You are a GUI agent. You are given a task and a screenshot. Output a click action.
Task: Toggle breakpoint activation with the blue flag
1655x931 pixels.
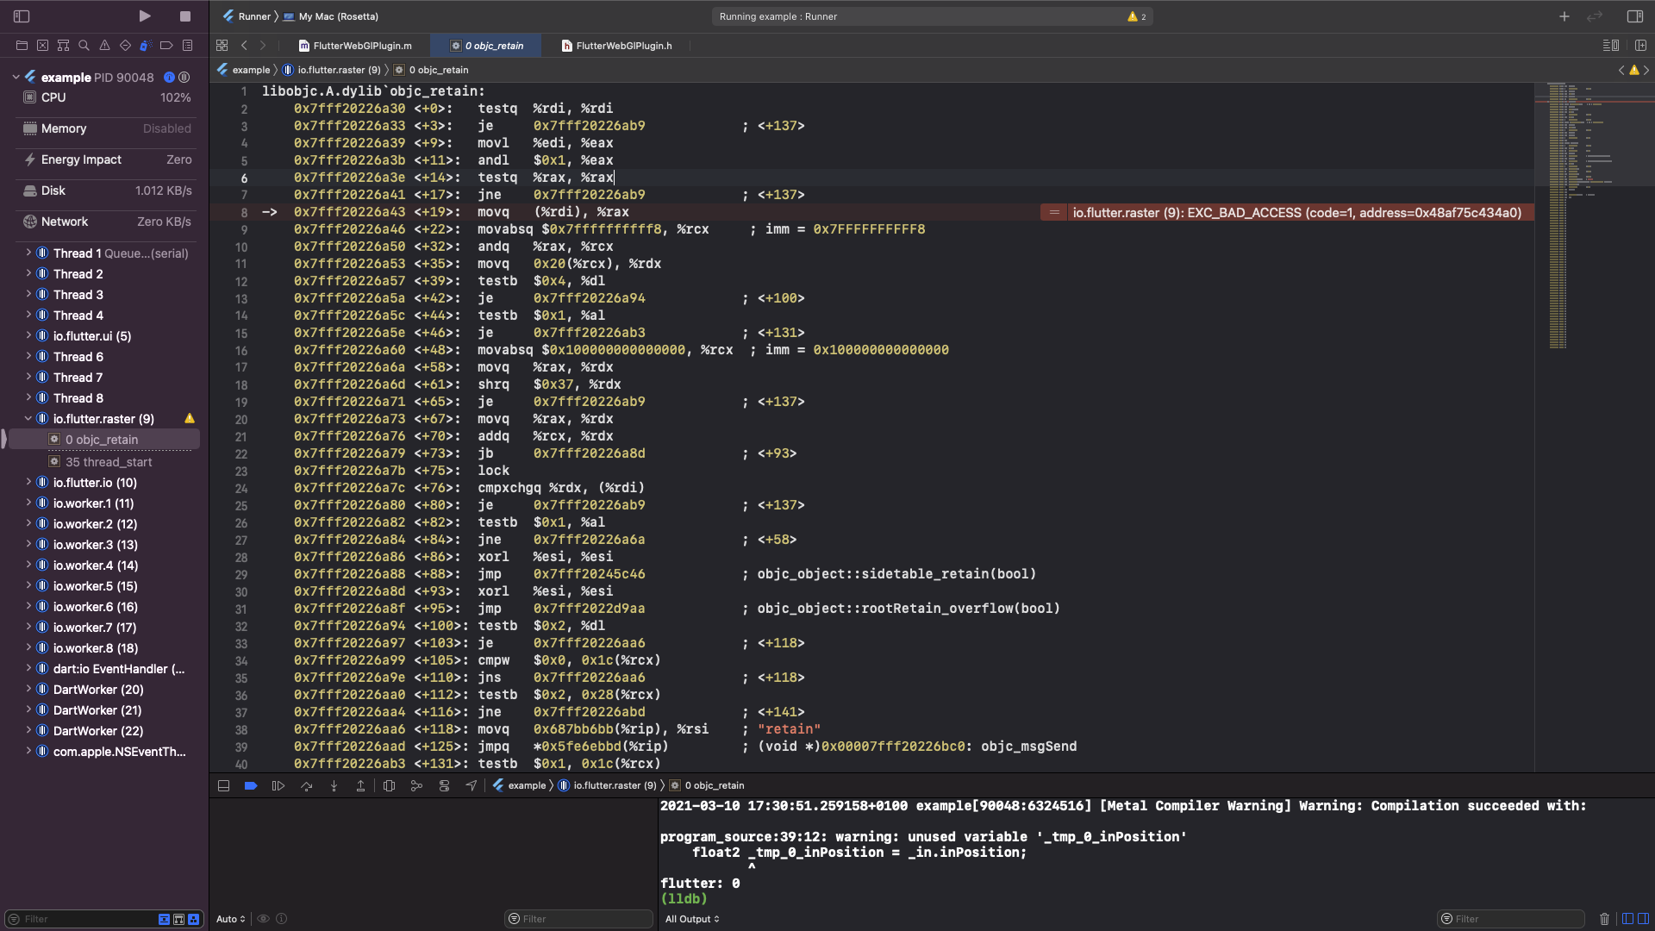click(251, 785)
